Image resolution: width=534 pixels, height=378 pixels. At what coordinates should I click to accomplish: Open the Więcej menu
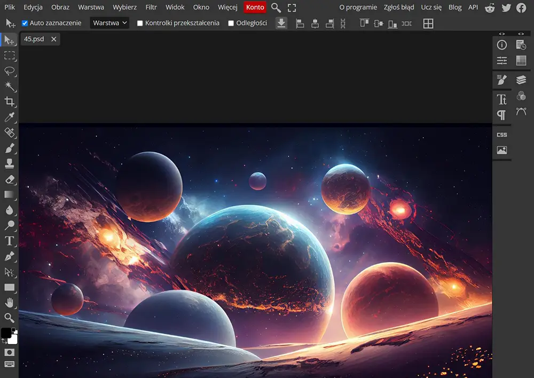(x=227, y=7)
